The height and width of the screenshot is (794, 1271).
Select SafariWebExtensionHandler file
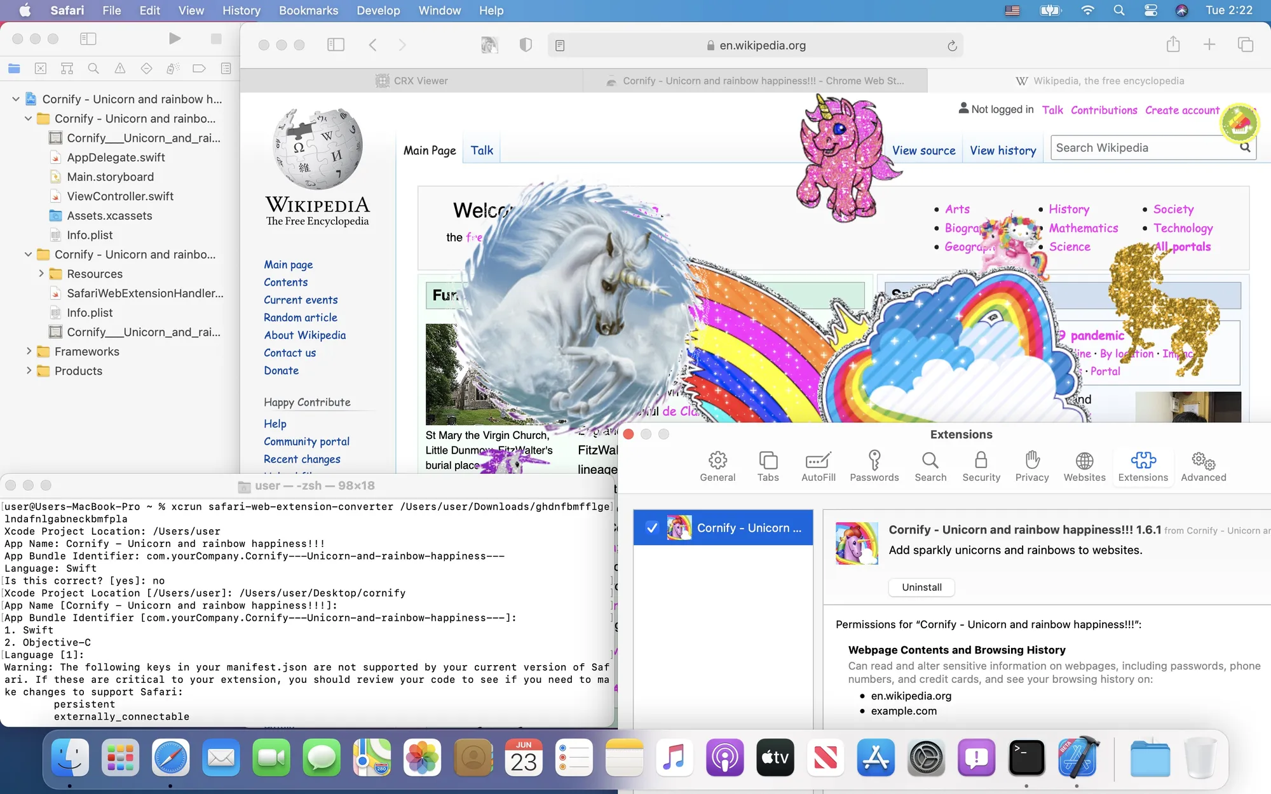pos(145,293)
